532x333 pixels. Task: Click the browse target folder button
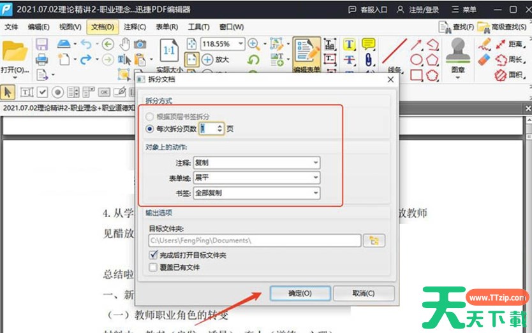[374, 241]
